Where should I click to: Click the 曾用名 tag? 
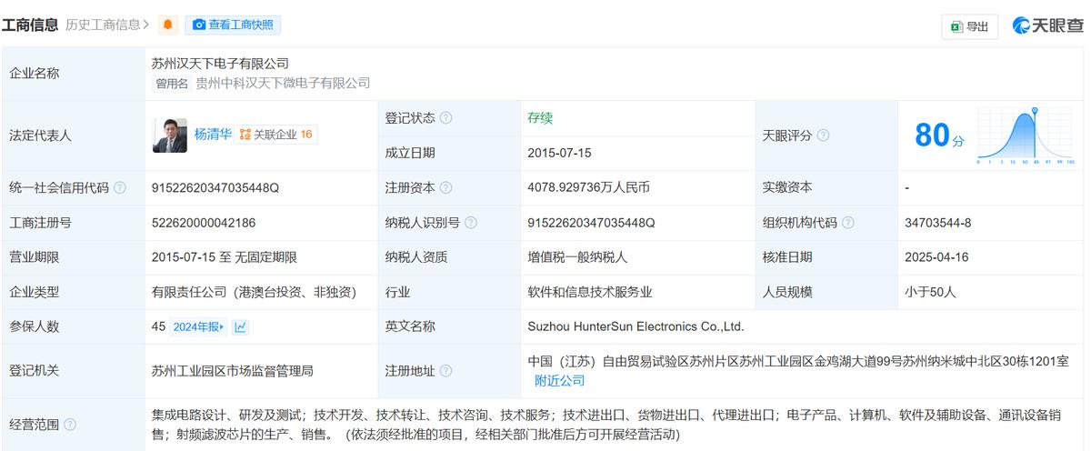[x=172, y=84]
